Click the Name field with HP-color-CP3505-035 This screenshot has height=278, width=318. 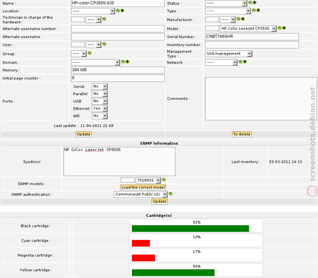[x=117, y=3]
